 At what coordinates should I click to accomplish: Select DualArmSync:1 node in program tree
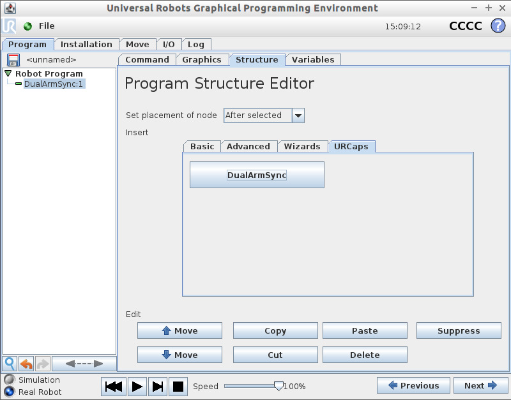pos(54,84)
